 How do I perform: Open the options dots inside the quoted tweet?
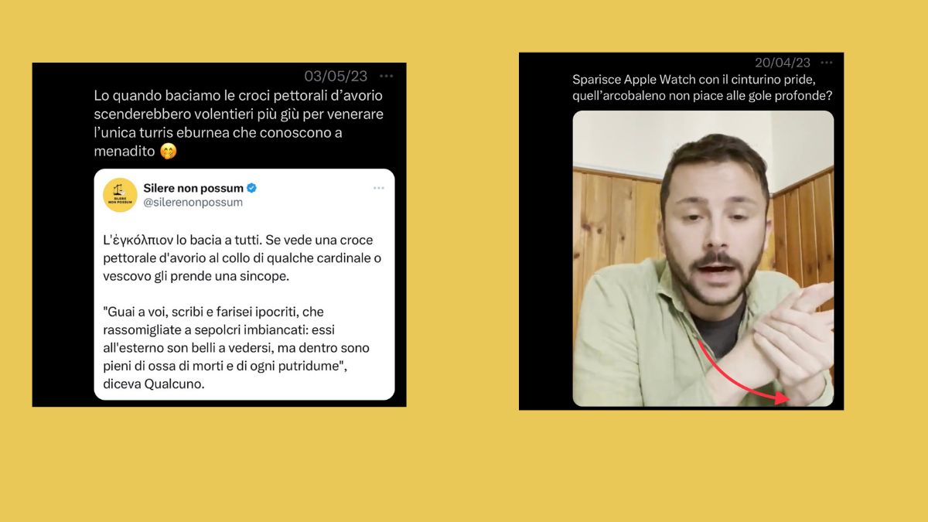coord(379,188)
